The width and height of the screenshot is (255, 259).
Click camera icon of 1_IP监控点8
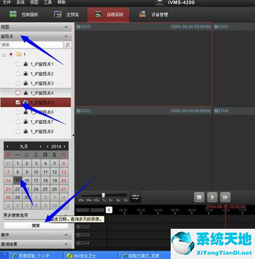pyautogui.click(x=26, y=132)
